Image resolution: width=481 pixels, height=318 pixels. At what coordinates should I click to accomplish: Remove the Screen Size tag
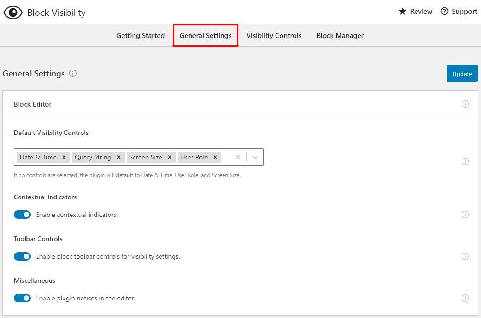coord(170,157)
